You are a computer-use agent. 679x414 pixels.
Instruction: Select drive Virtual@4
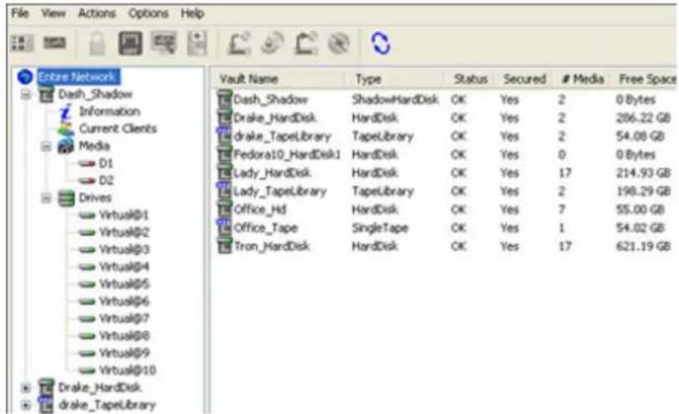124,267
